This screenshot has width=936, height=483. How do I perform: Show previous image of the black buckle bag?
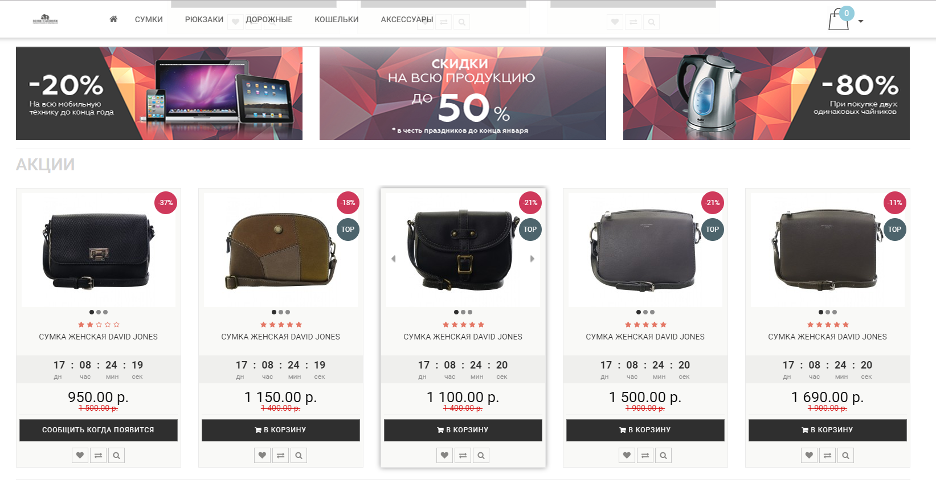(393, 259)
